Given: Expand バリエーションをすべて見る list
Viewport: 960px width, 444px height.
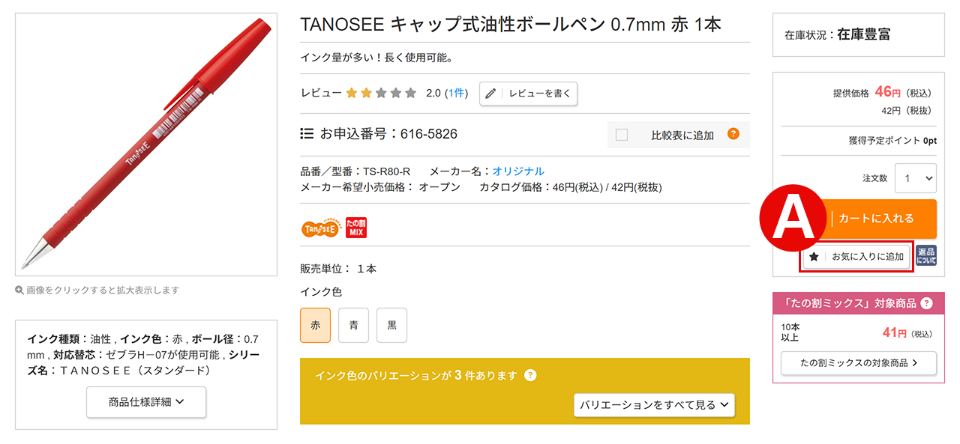Looking at the screenshot, I should point(654,404).
